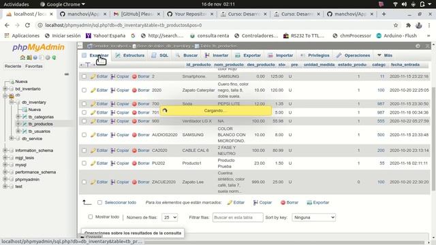Open the Buscar tab

(186, 55)
